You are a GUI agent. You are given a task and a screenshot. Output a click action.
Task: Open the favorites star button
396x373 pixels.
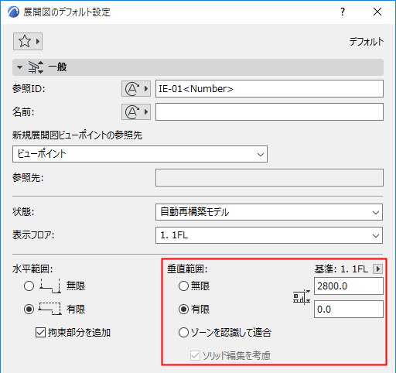point(28,41)
